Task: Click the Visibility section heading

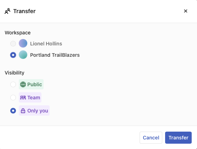Action: [x=15, y=73]
